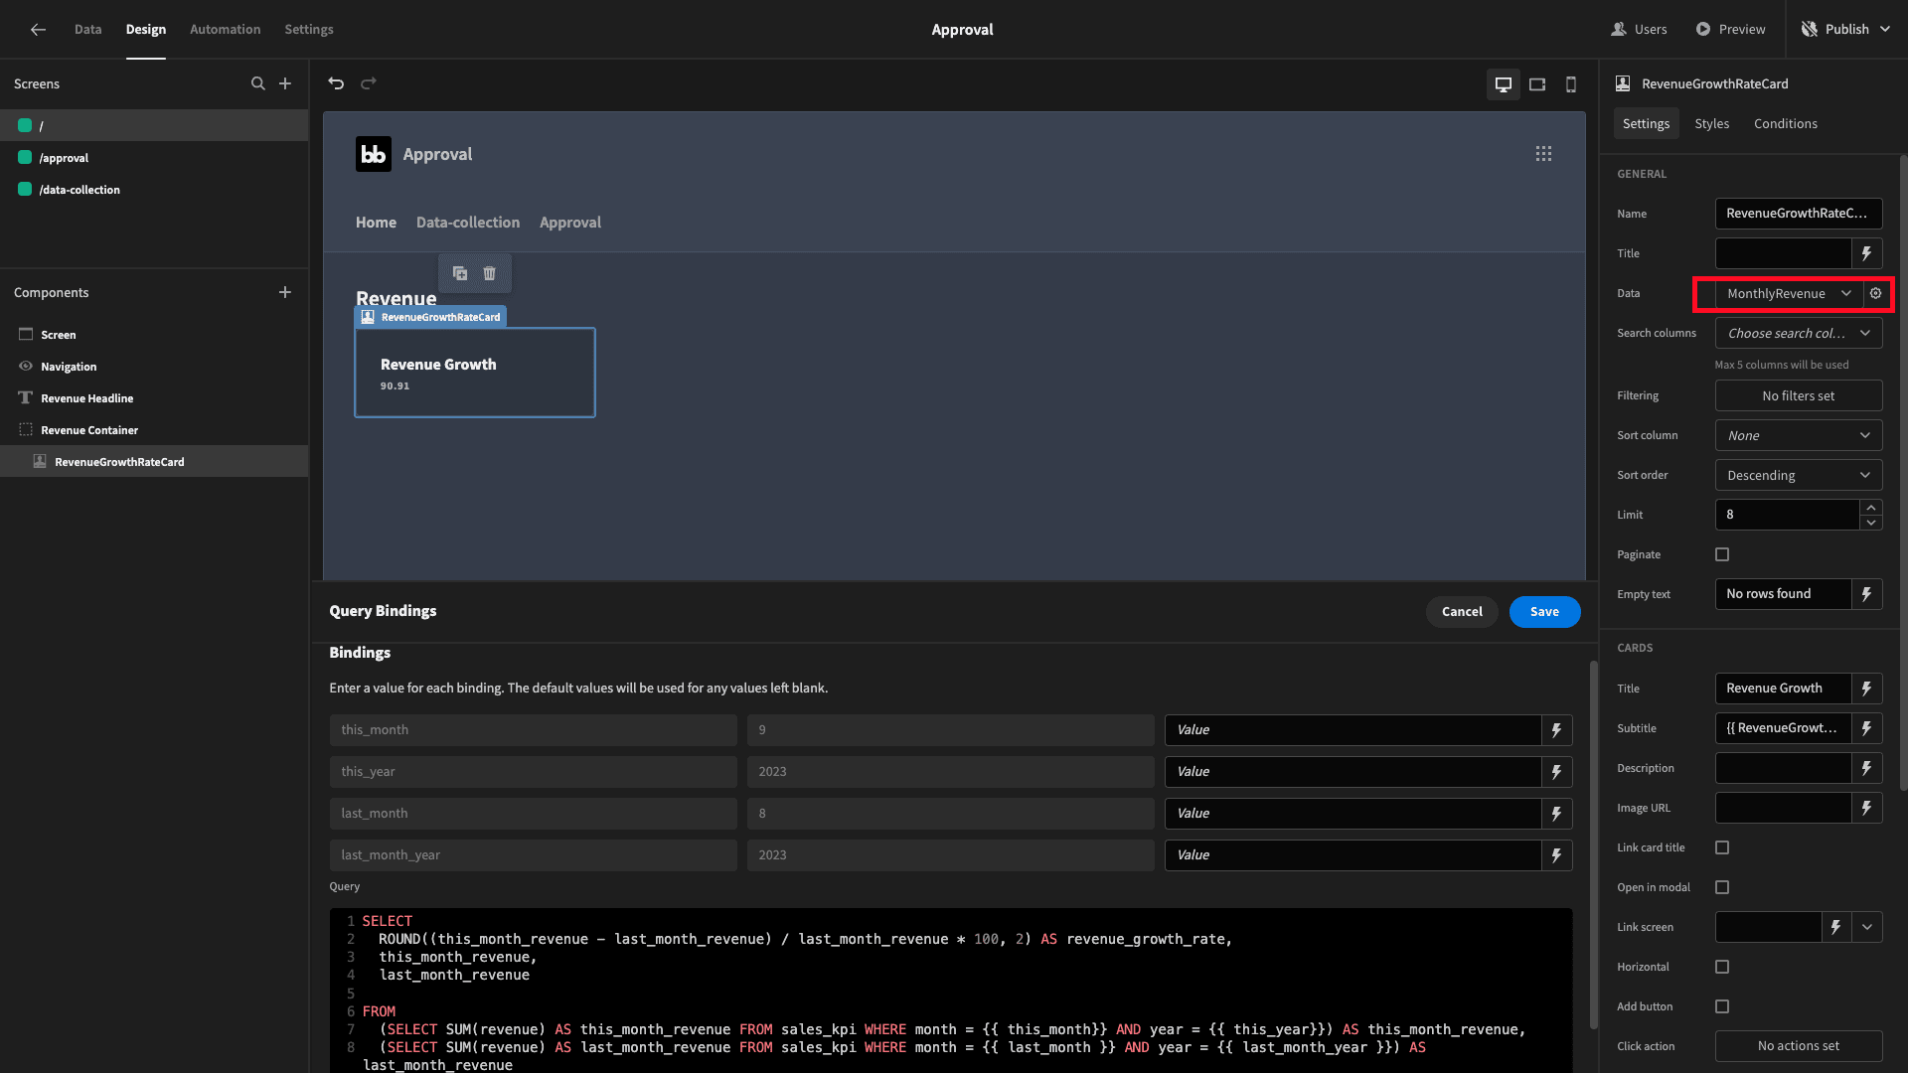
Task: Undo the last change
Action: point(336,83)
